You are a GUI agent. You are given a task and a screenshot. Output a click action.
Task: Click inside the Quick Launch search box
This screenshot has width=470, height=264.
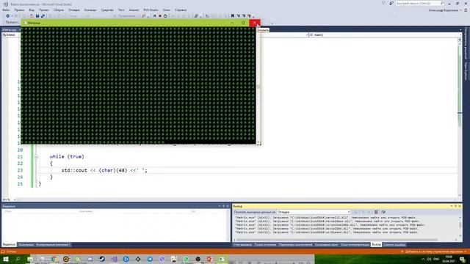419,3
